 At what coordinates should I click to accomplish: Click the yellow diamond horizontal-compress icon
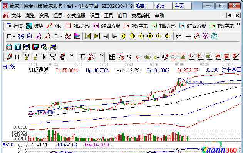150,36
